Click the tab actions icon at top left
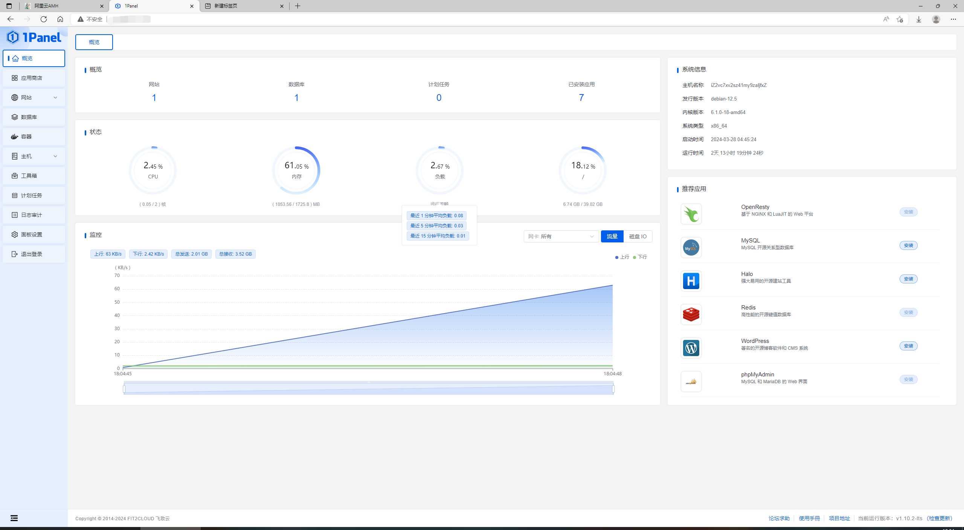The image size is (964, 530). coord(9,6)
